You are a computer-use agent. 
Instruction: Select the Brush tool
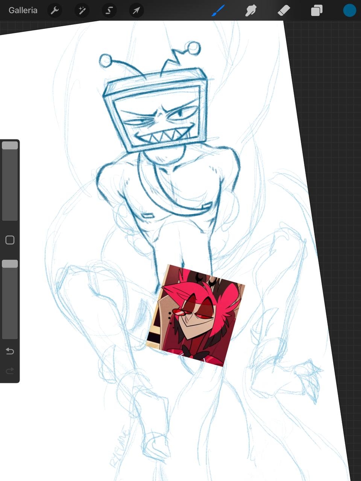[x=218, y=10]
